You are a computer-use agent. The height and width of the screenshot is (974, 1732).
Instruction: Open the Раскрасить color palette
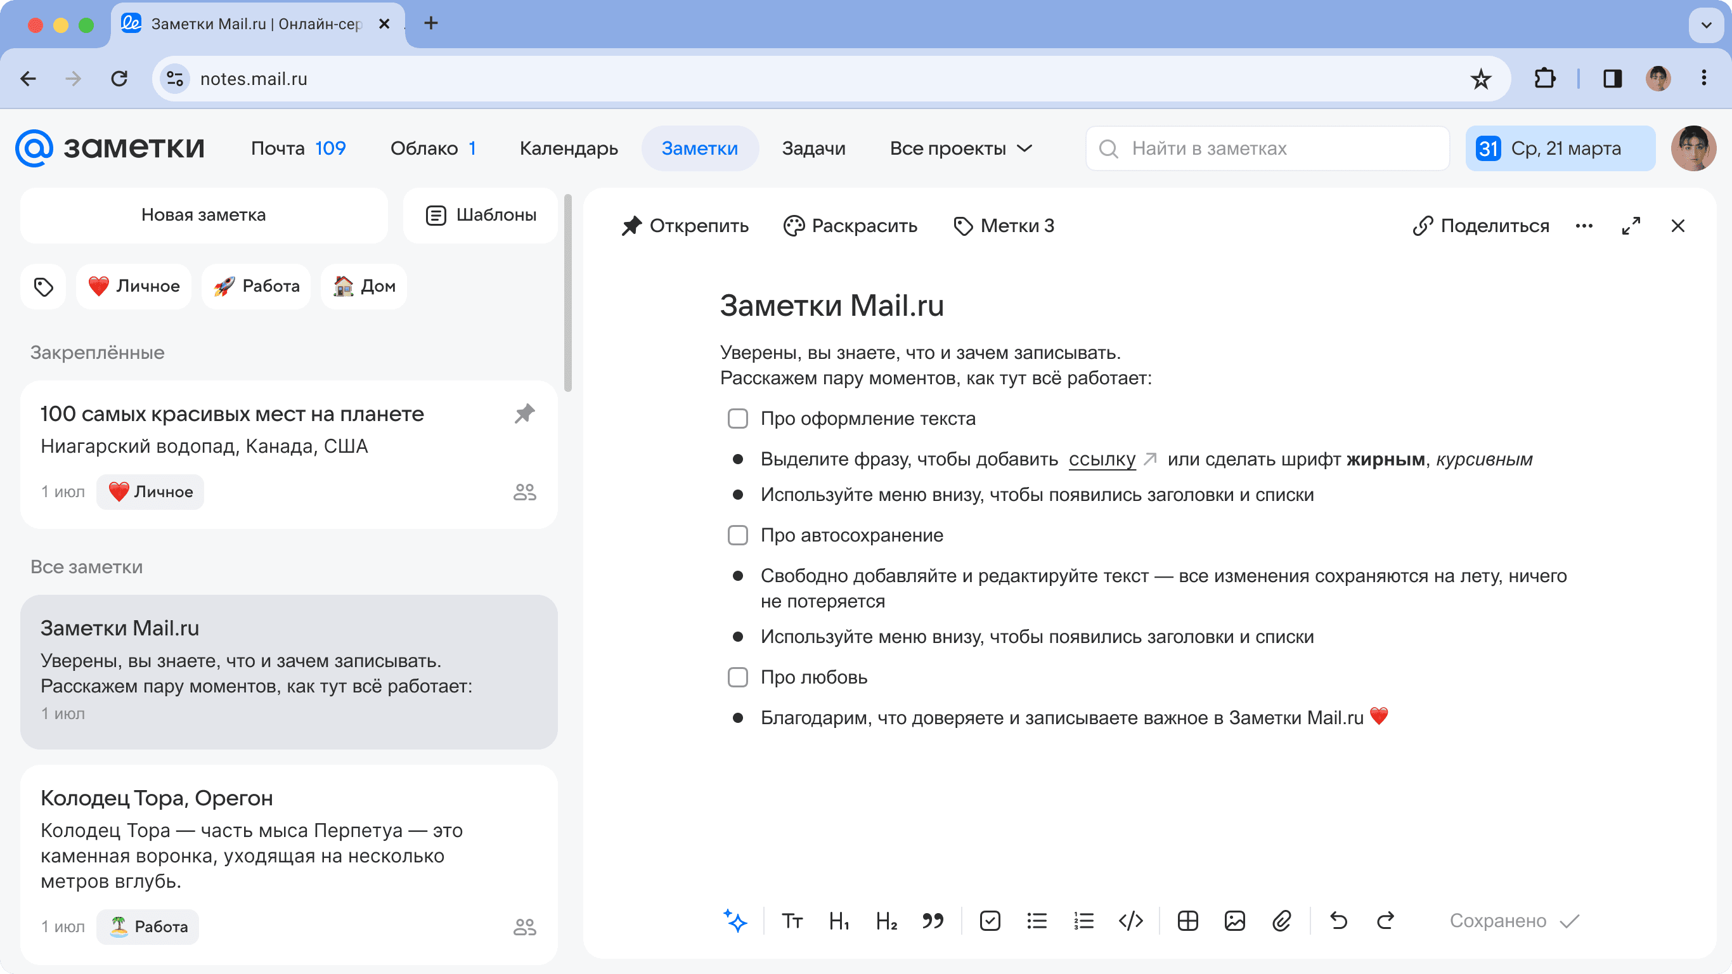851,226
